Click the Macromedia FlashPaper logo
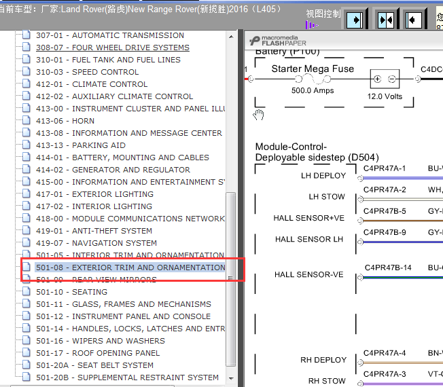Image resolution: width=443 pixels, height=387 pixels. point(278,41)
